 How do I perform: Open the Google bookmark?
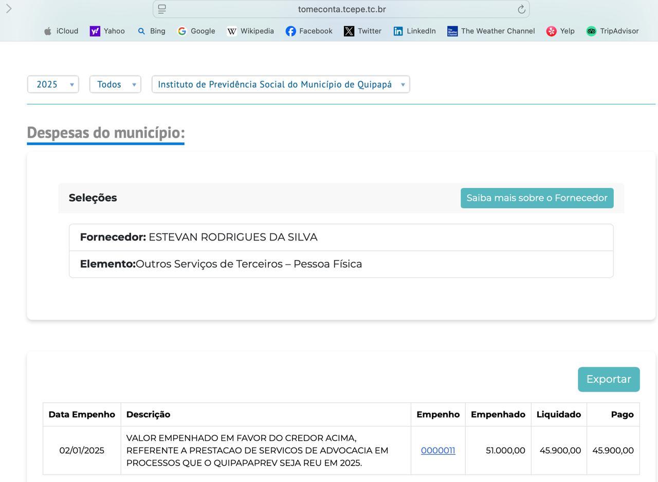[x=196, y=31]
